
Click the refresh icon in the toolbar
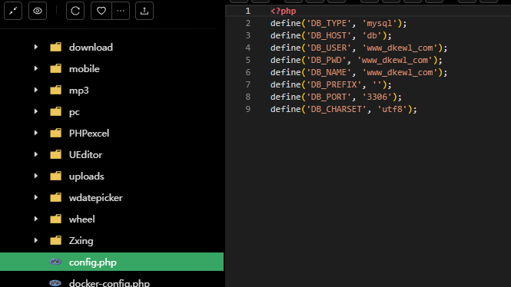pyautogui.click(x=75, y=11)
